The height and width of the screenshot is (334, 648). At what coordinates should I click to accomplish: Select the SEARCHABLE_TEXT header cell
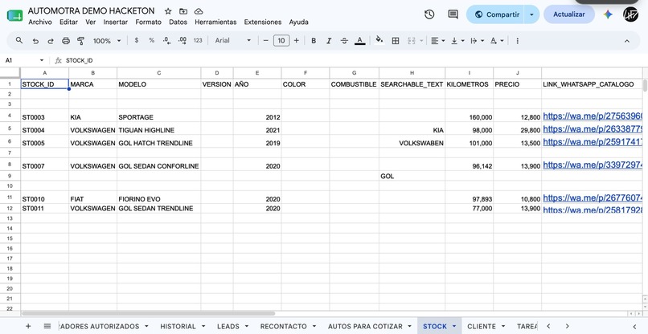(x=412, y=84)
